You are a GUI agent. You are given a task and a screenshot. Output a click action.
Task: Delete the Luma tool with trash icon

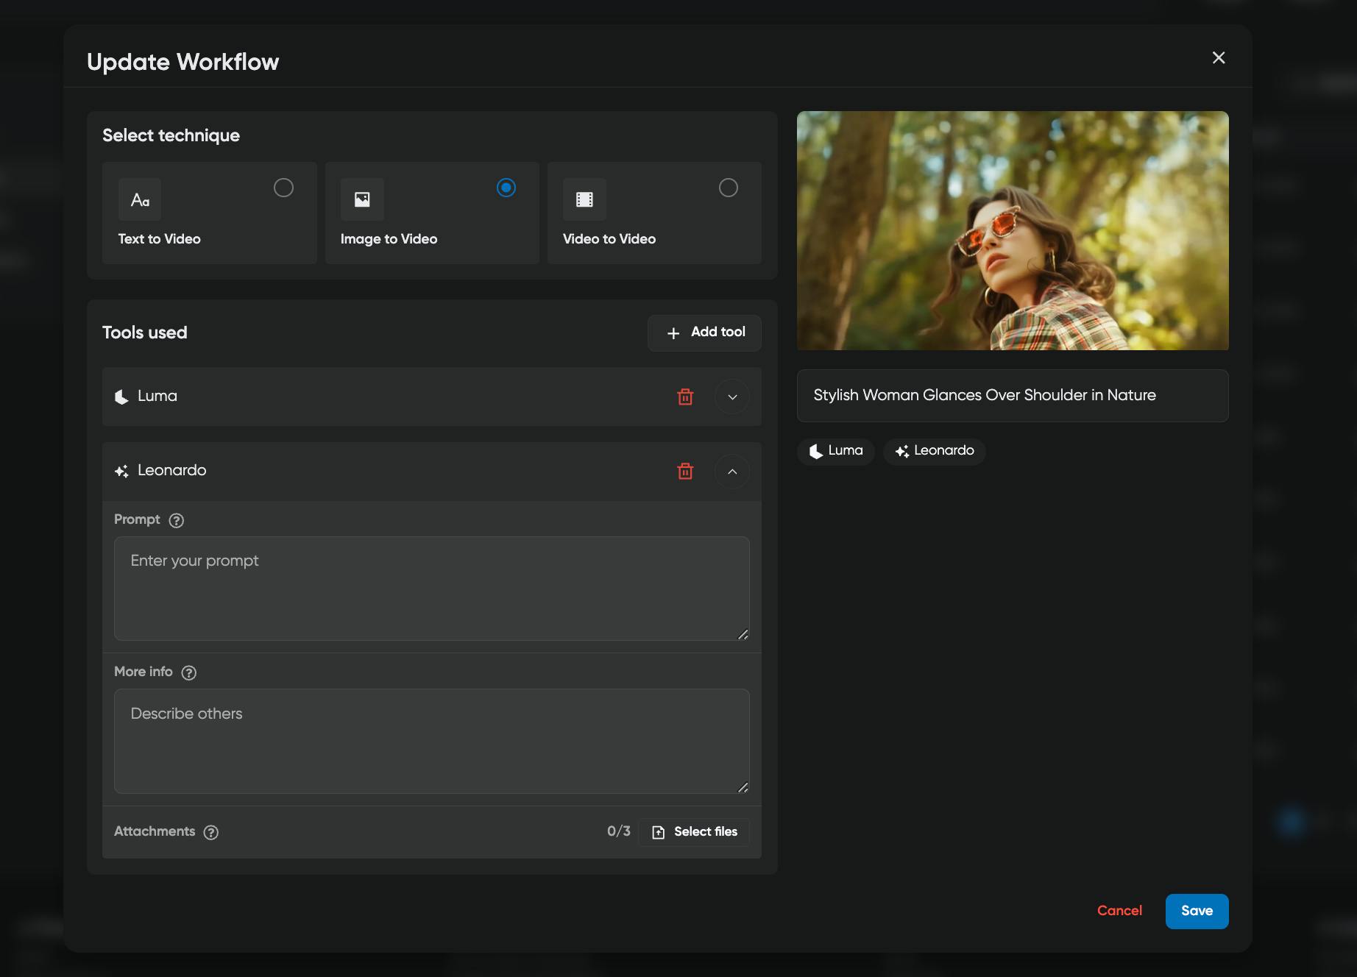click(x=685, y=397)
